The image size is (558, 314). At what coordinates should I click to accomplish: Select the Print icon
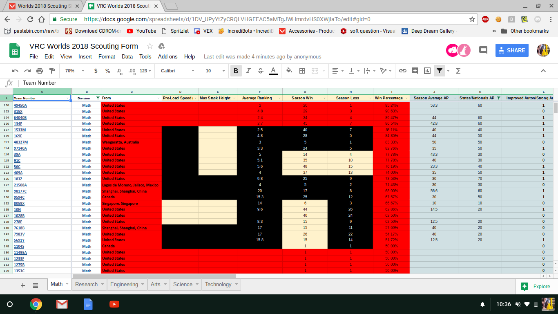pyautogui.click(x=40, y=71)
